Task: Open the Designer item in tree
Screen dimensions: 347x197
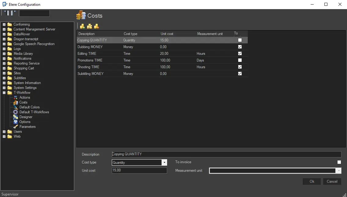Action: pos(26,117)
